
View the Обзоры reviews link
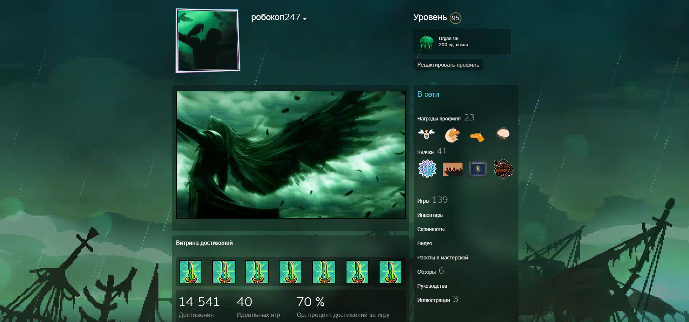(426, 272)
